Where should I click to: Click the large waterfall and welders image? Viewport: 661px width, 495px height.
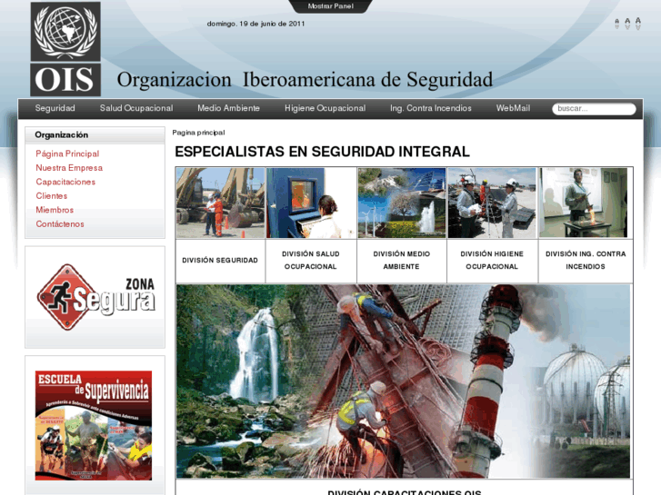tap(404, 381)
